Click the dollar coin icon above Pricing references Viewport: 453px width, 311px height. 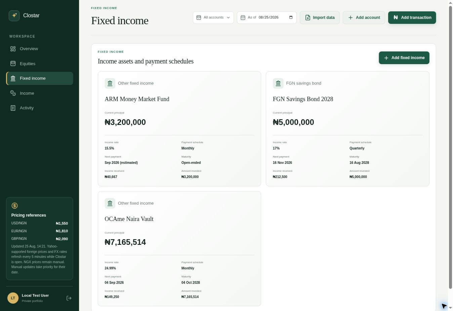point(14,206)
